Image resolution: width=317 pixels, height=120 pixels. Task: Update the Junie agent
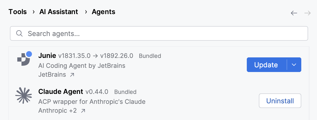coord(266,65)
